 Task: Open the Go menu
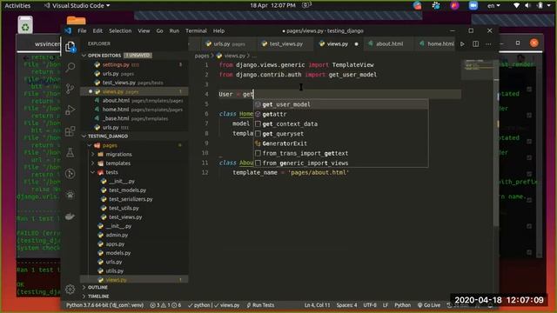pos(160,31)
